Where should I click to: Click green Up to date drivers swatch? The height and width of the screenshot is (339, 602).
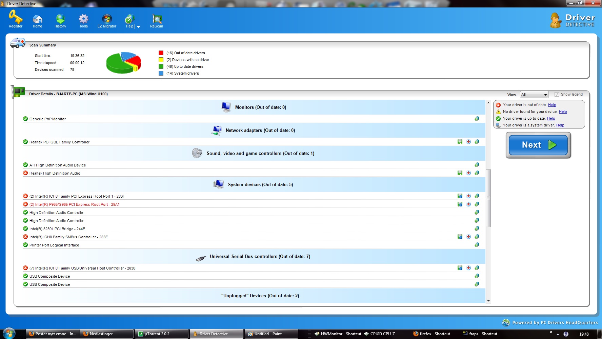161,66
